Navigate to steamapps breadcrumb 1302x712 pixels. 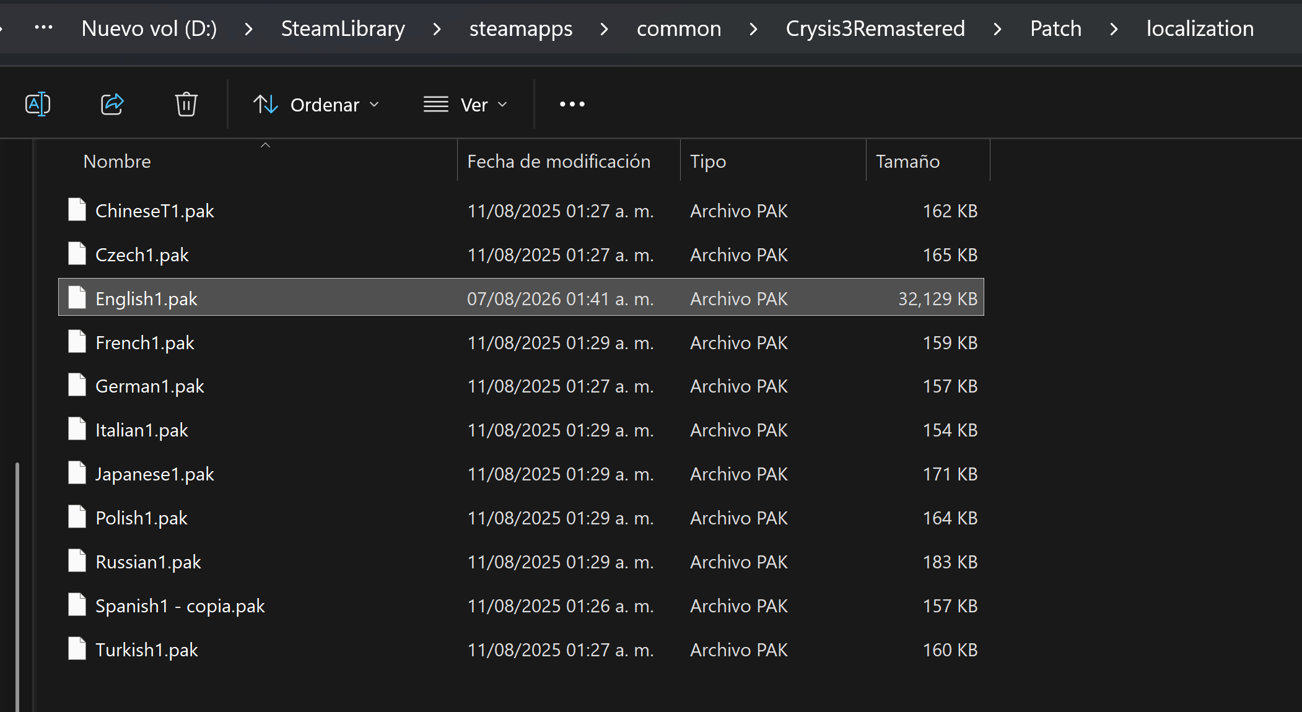pyautogui.click(x=521, y=28)
